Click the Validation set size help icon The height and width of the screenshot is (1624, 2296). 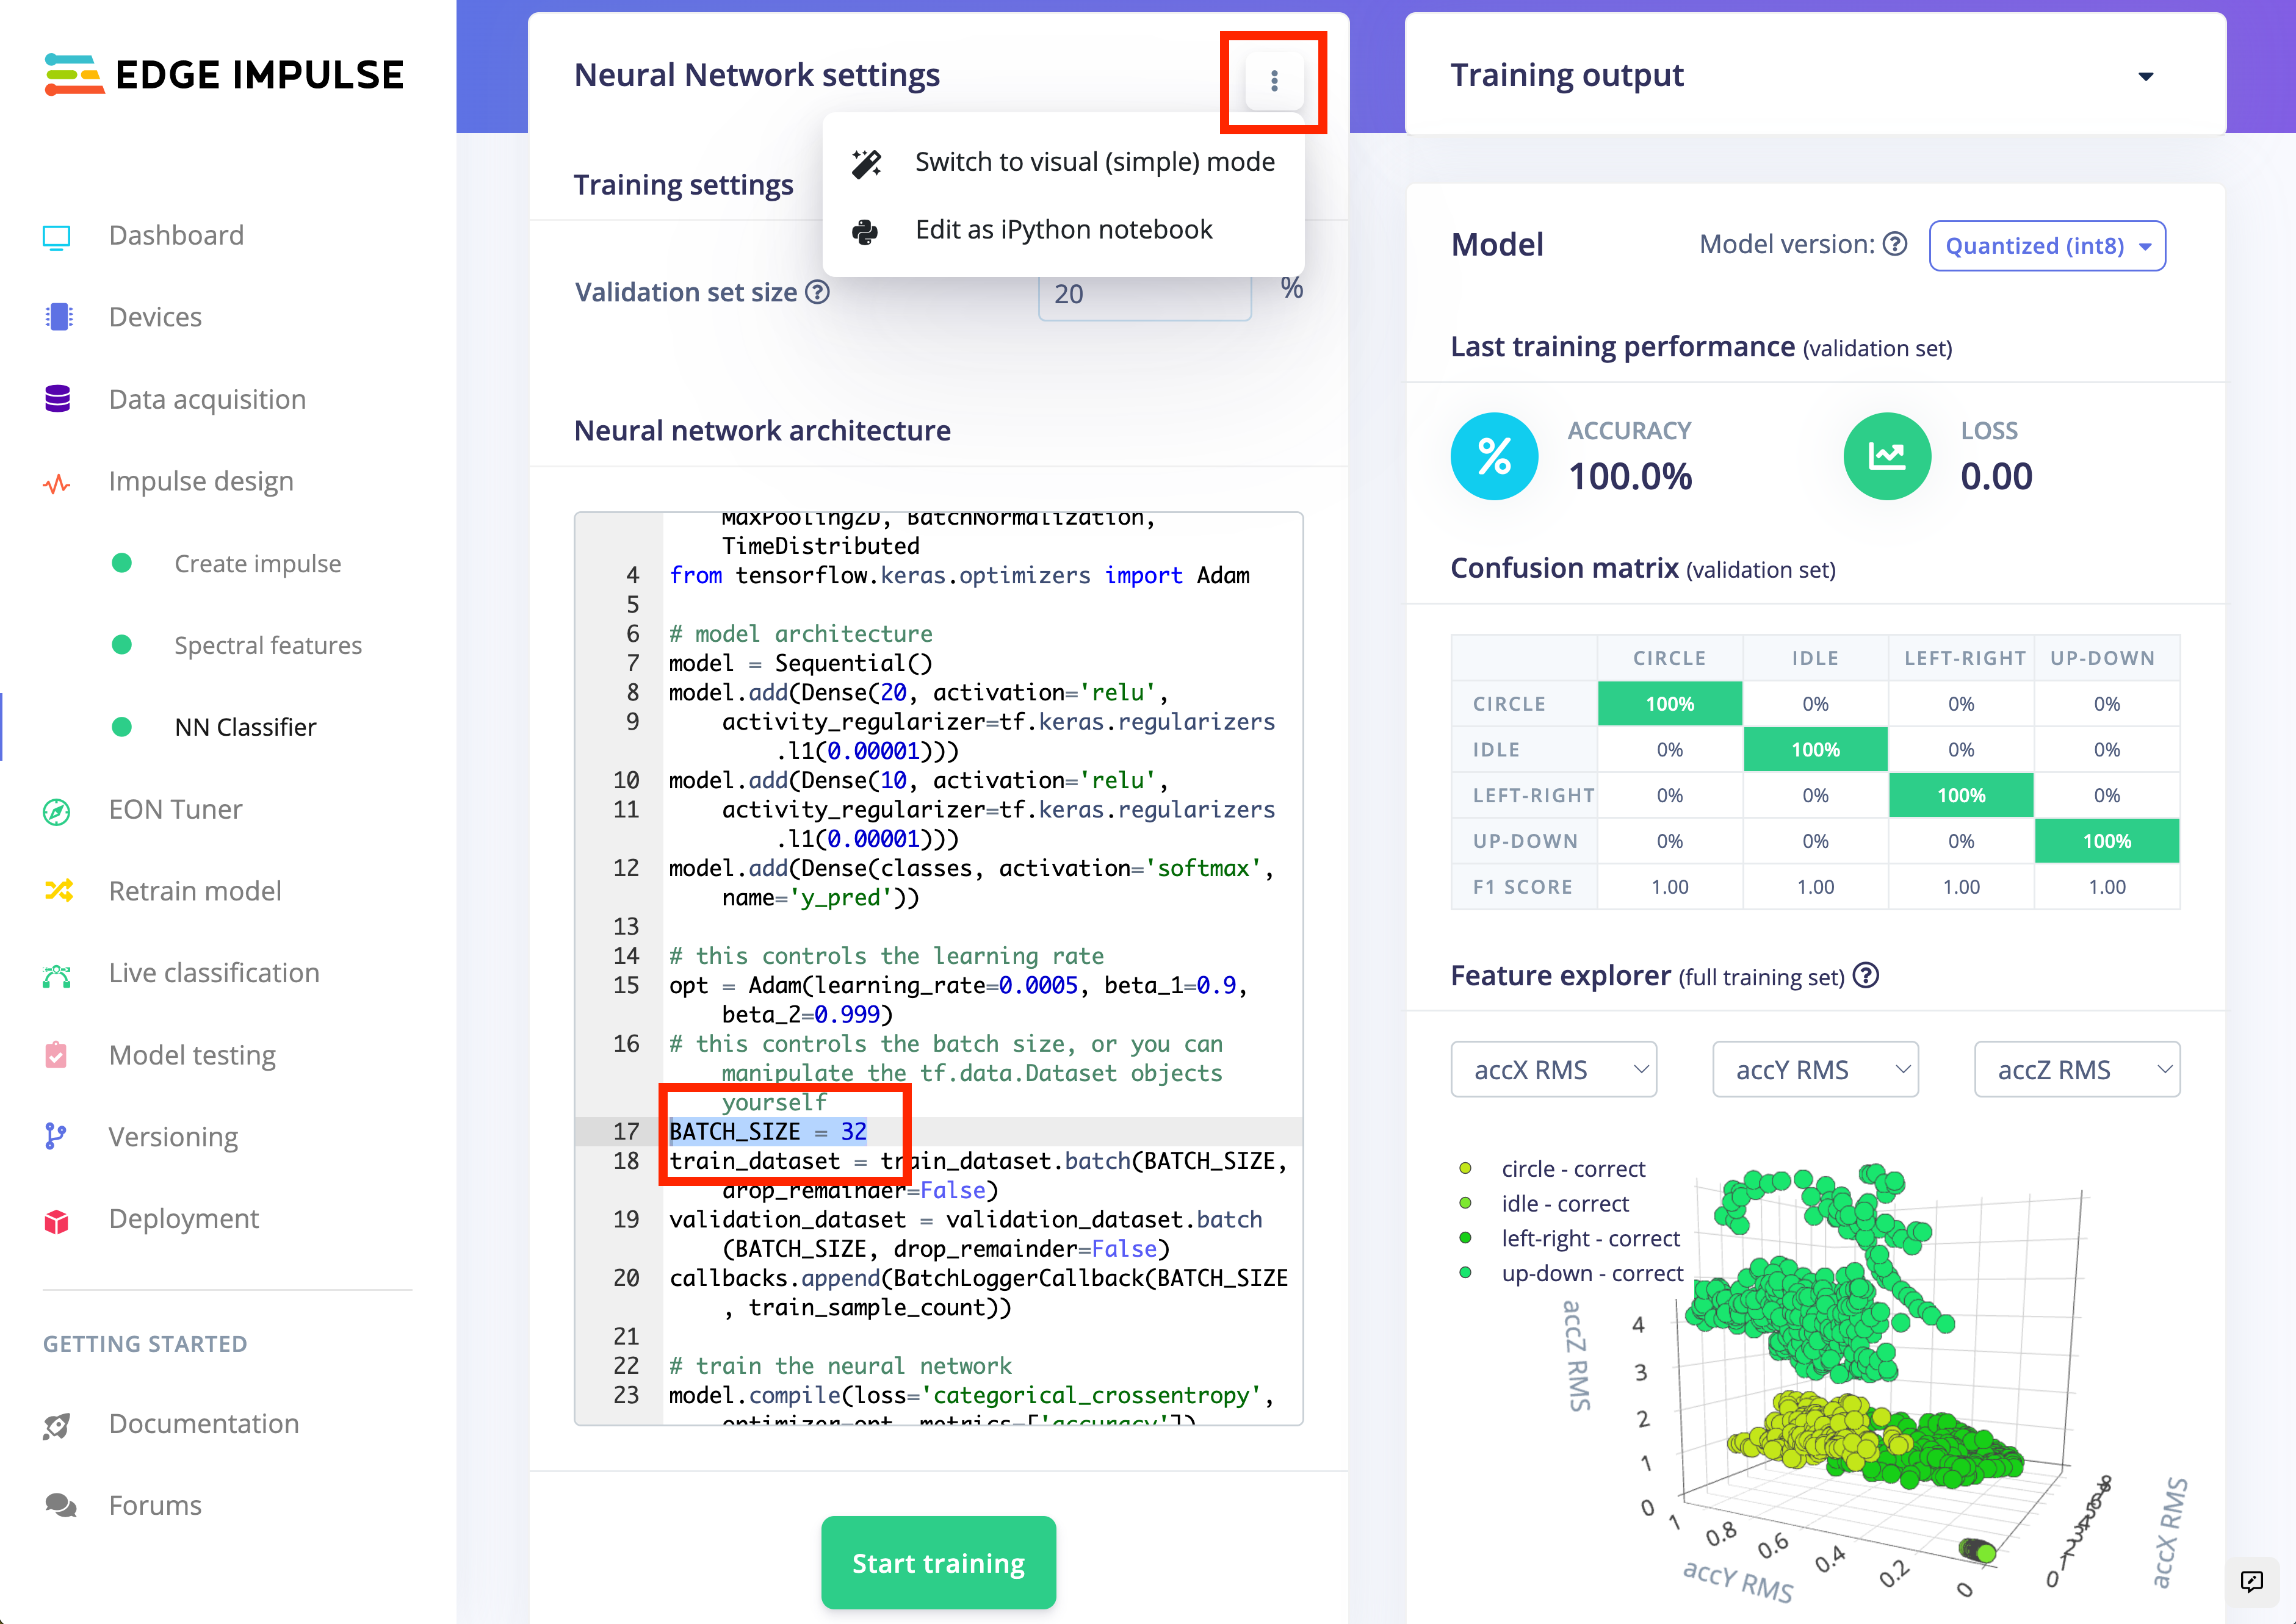click(x=817, y=292)
